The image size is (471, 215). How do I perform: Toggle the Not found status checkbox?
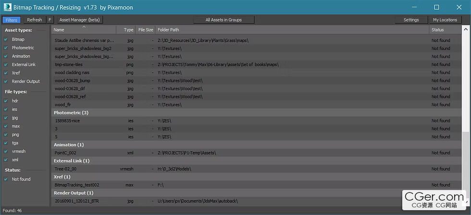pyautogui.click(x=6, y=179)
